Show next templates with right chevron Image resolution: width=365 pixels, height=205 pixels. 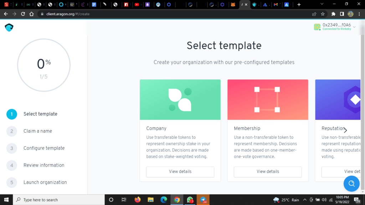tap(345, 130)
